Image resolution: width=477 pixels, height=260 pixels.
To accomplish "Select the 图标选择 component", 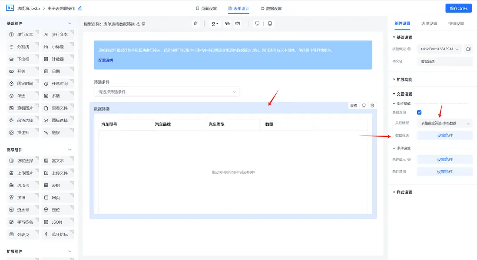I will pos(58,120).
